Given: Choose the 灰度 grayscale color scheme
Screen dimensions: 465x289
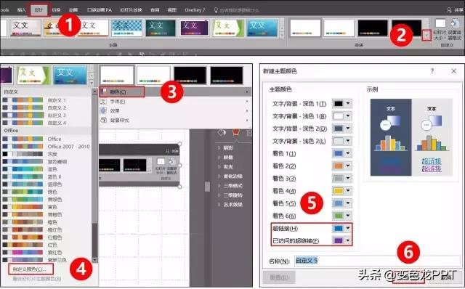Looking at the screenshot, I should click(x=46, y=154).
